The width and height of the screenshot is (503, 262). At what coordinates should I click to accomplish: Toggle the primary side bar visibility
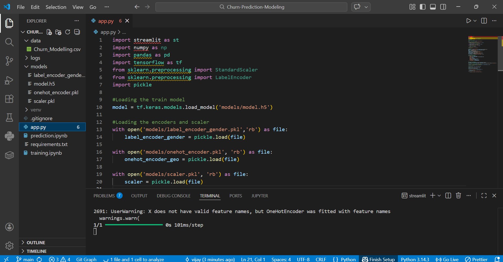[x=423, y=7]
